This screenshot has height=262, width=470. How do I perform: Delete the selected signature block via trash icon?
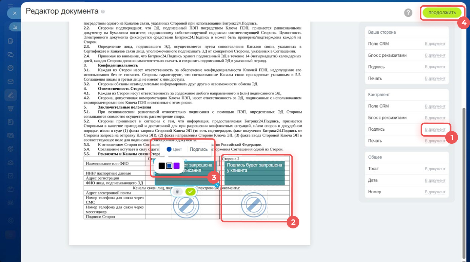(177, 191)
